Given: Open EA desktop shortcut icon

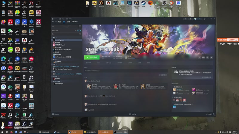Looking at the screenshot, I should click(150, 4).
